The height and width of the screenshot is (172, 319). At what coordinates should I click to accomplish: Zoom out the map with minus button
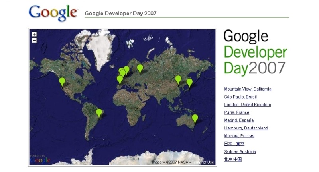coord(34,40)
